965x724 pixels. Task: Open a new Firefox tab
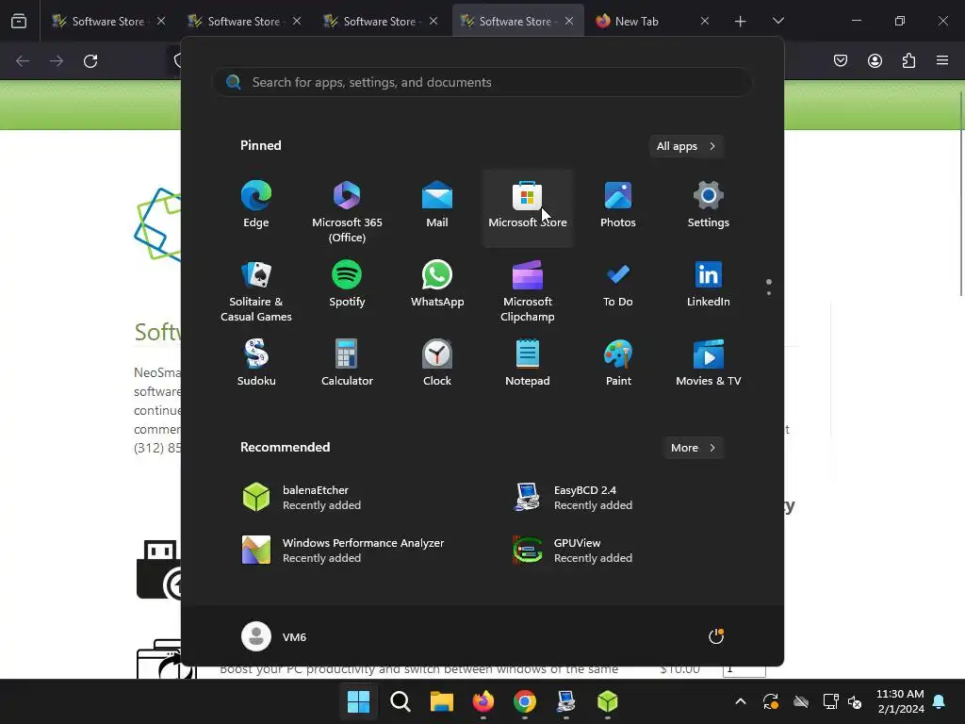741,22
